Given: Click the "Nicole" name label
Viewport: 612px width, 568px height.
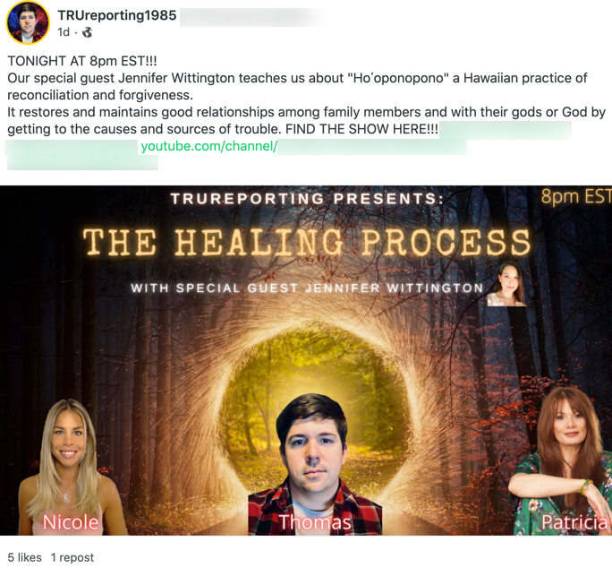Looking at the screenshot, I should [x=71, y=522].
